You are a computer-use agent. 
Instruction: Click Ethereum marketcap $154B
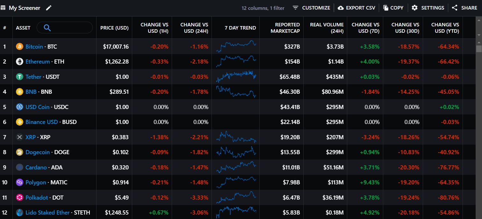click(292, 62)
